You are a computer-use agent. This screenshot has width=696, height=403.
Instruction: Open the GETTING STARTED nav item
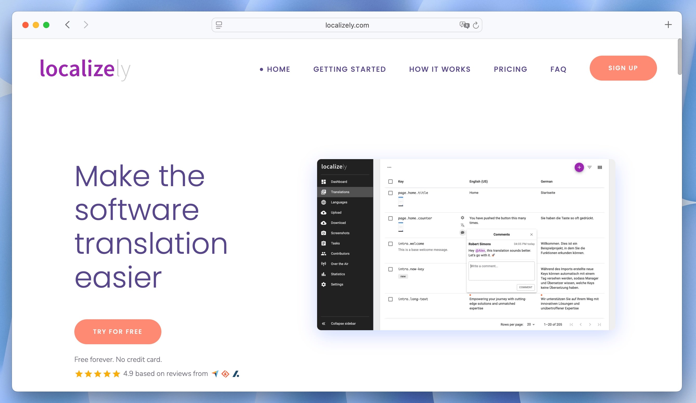click(349, 69)
